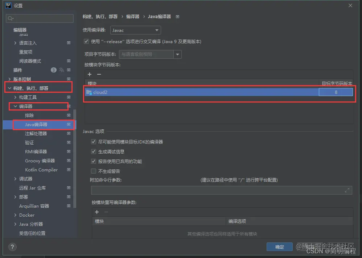The height and width of the screenshot is (258, 362).
Task: Disable 生成调试信息 option
Action: click(x=94, y=151)
